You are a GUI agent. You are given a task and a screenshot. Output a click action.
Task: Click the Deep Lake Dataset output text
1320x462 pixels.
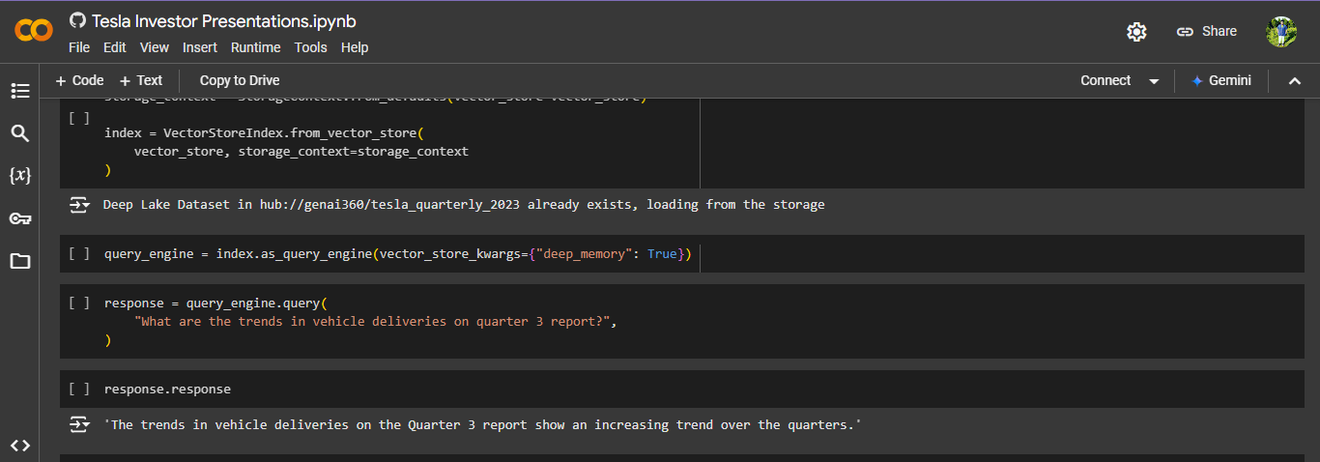tap(464, 205)
